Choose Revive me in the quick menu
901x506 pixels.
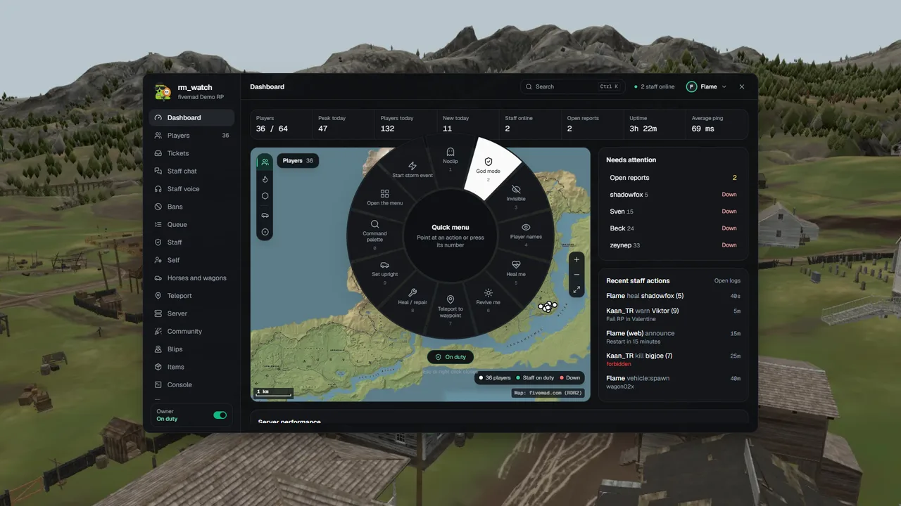point(488,301)
